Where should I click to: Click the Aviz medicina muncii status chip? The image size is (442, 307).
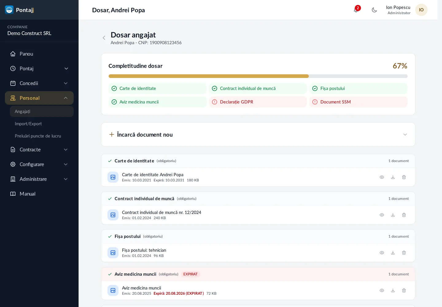pyautogui.click(x=157, y=102)
